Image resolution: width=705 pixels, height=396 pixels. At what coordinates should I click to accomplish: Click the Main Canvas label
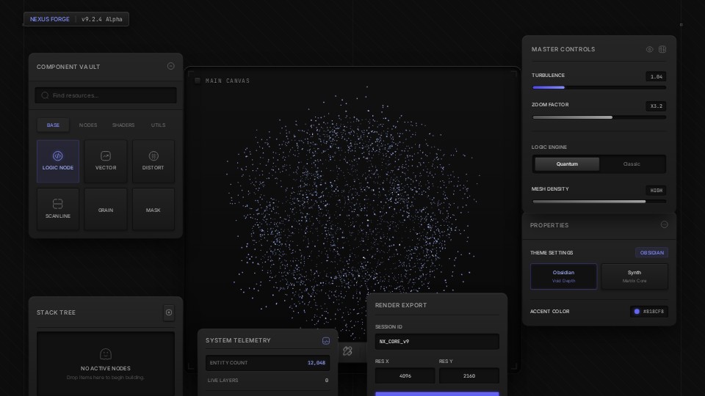coord(228,81)
